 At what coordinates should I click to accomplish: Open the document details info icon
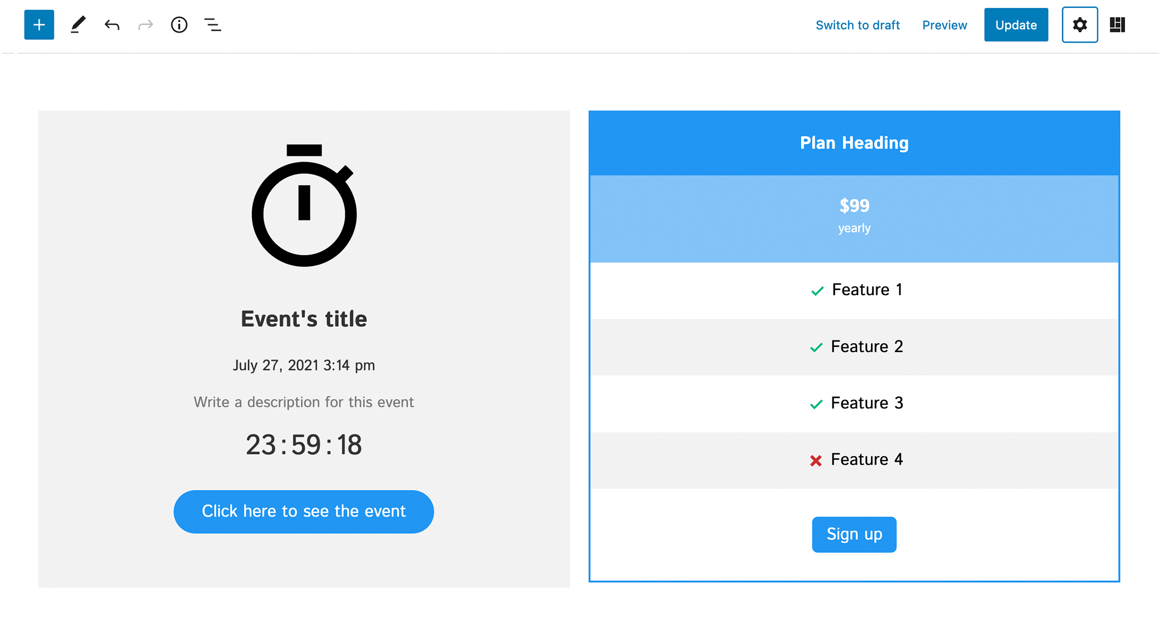pos(179,25)
